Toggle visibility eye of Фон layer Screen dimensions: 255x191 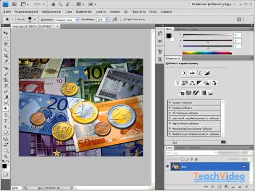(x=167, y=167)
